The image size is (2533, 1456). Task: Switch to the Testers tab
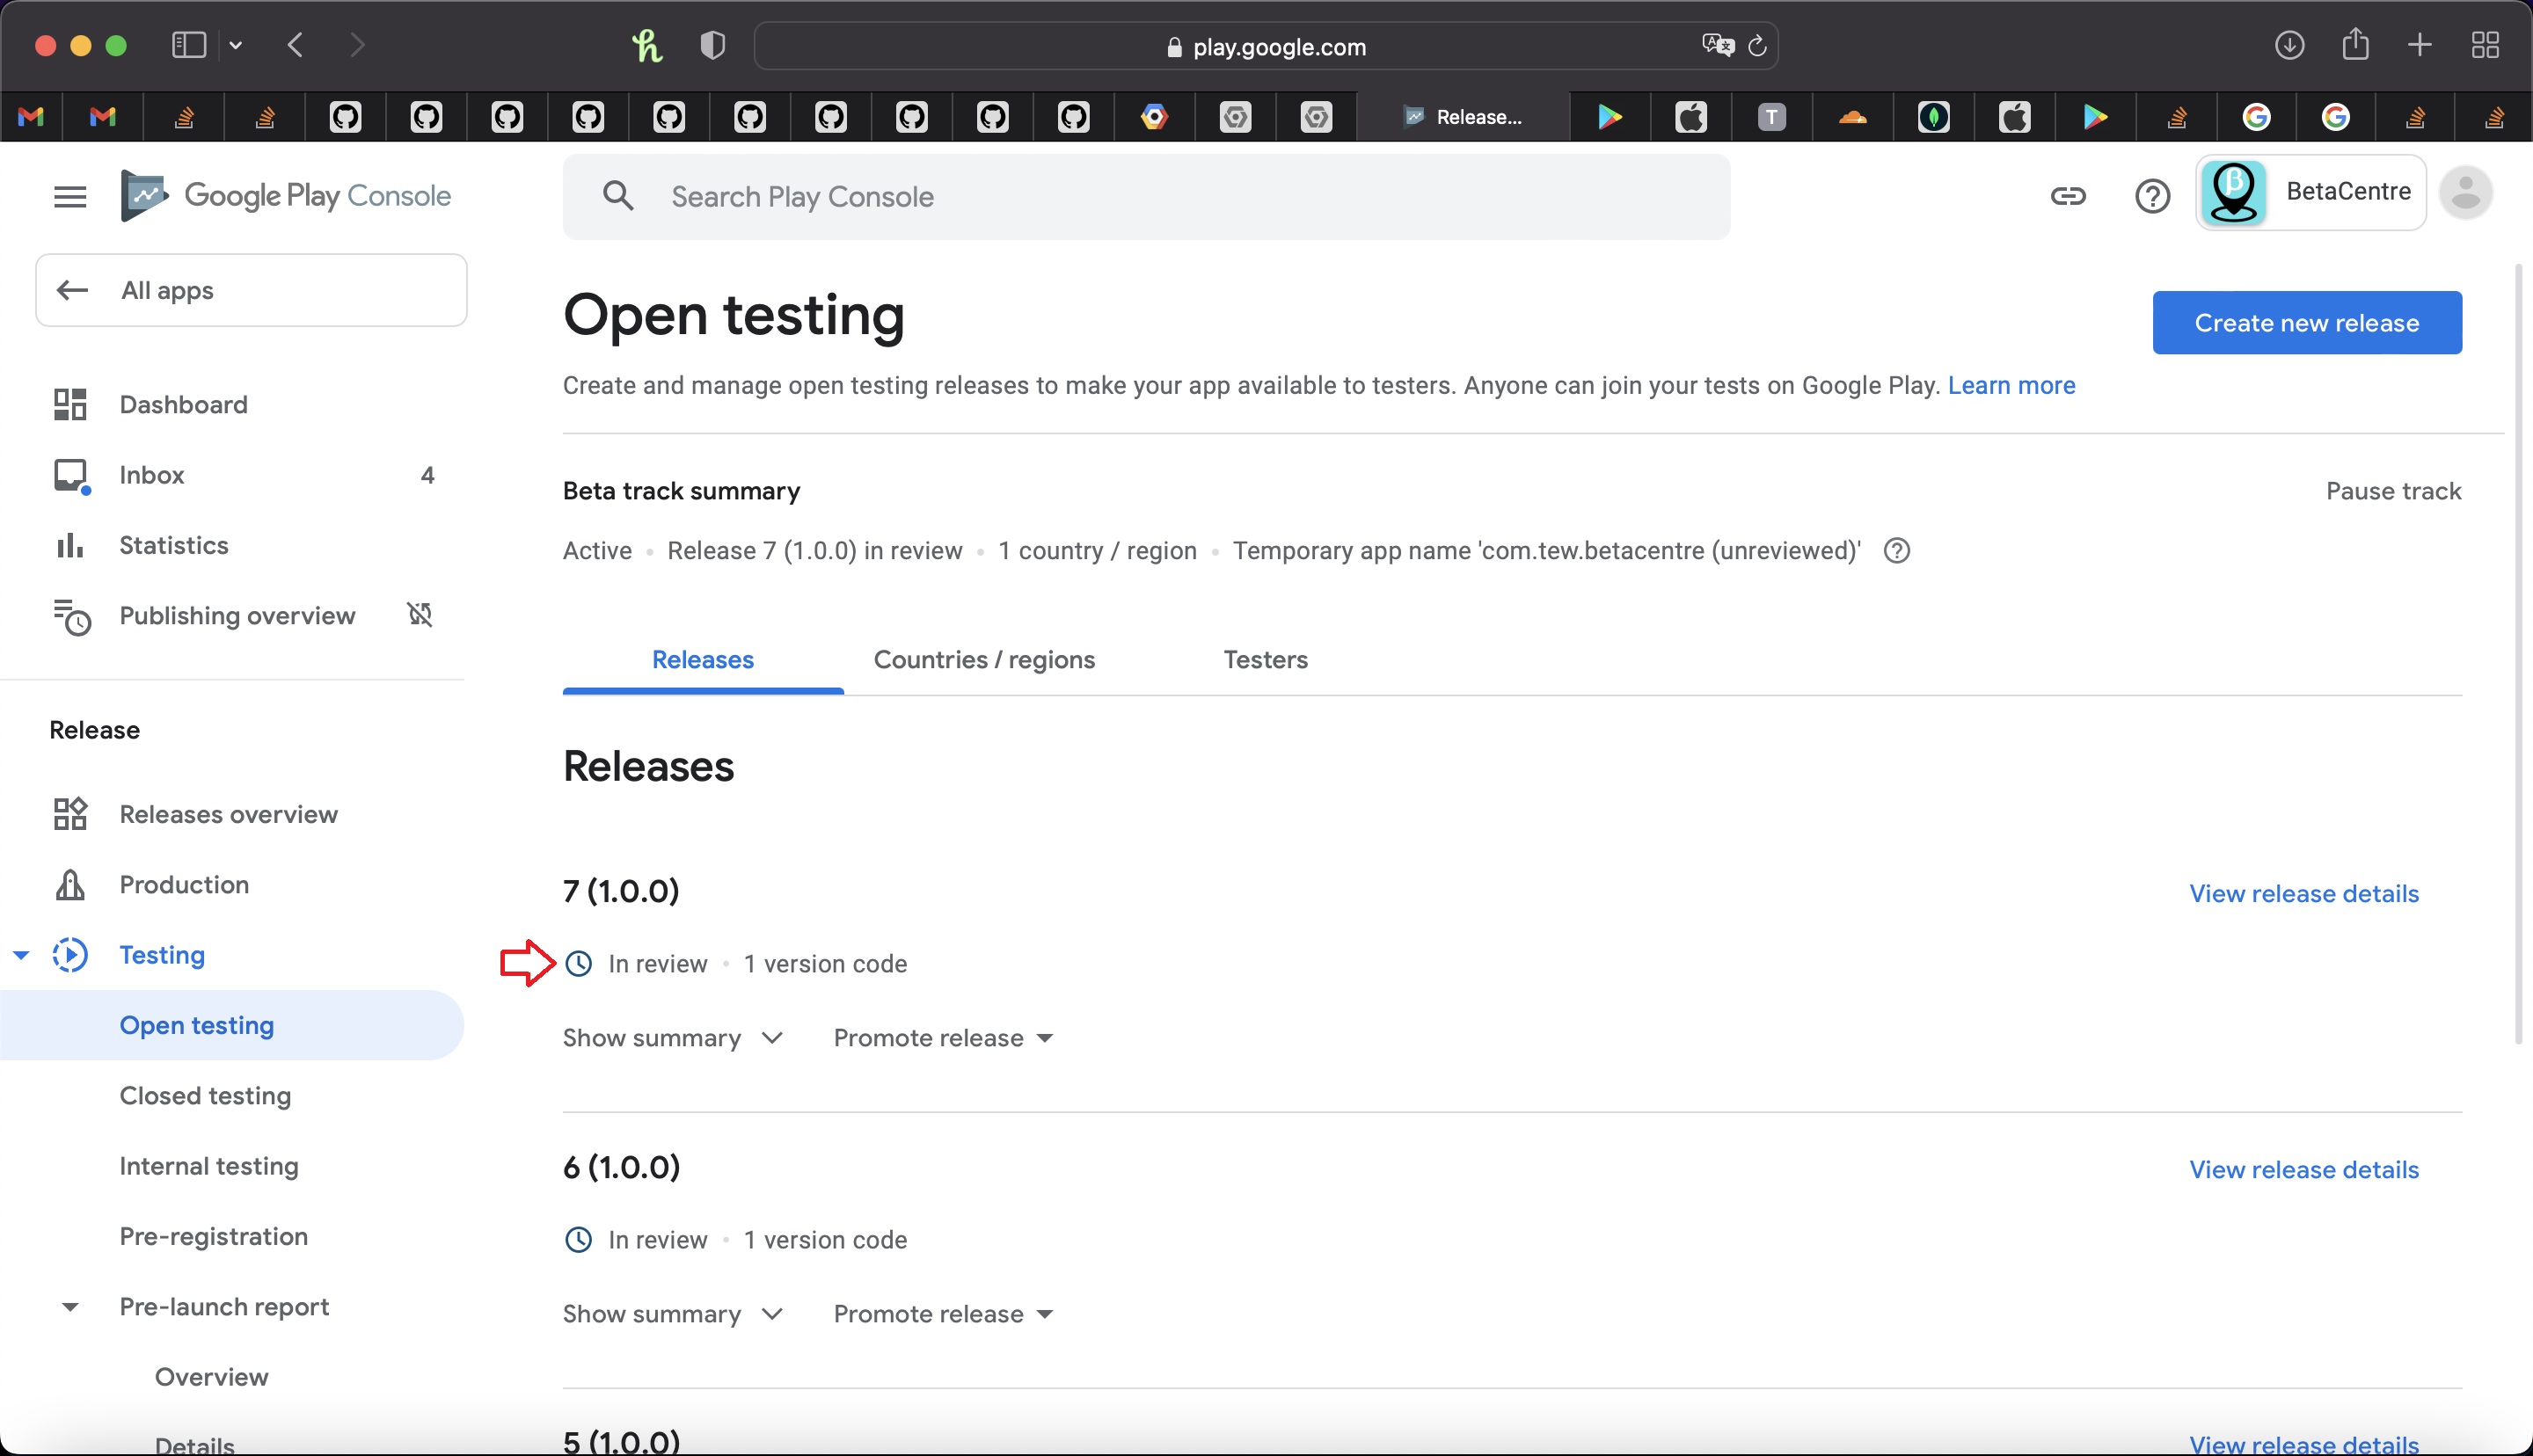[x=1265, y=658]
